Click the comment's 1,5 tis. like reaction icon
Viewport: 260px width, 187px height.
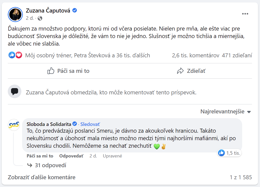coord(221,153)
